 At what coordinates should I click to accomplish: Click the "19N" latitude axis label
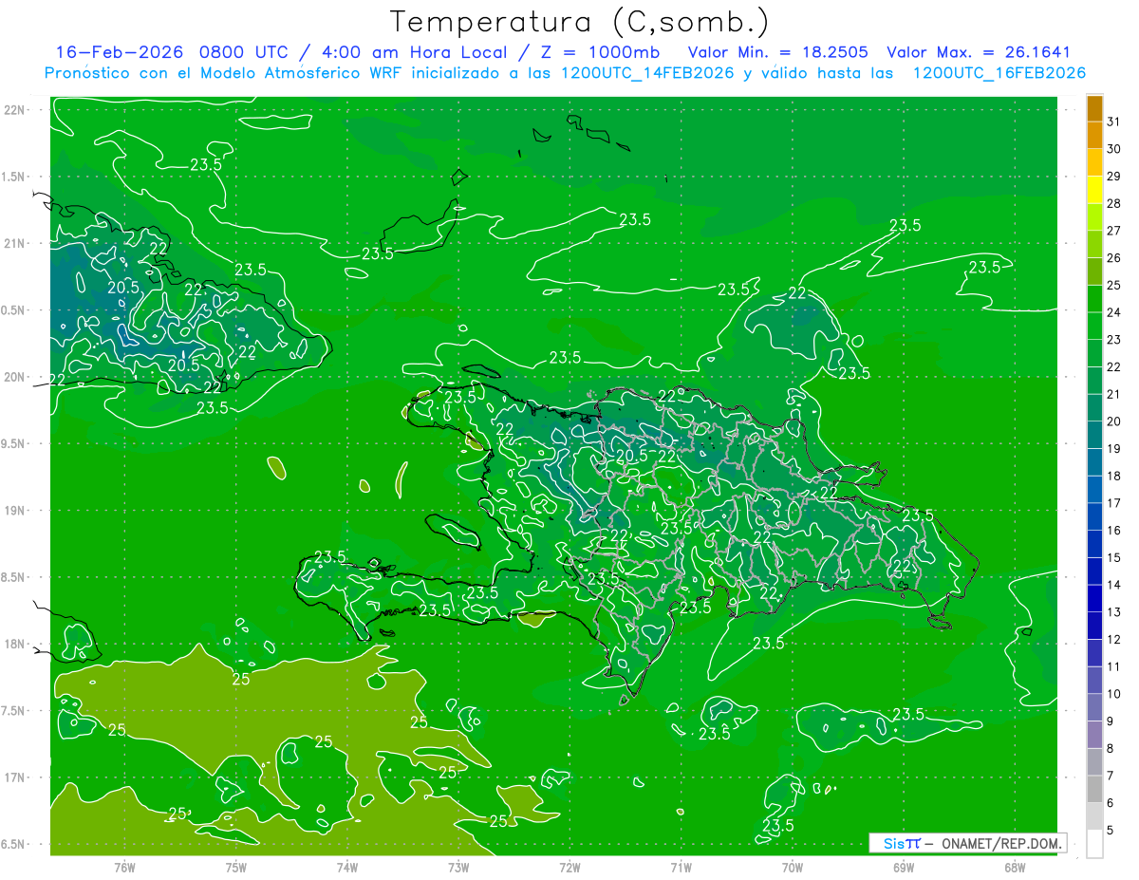(14, 511)
